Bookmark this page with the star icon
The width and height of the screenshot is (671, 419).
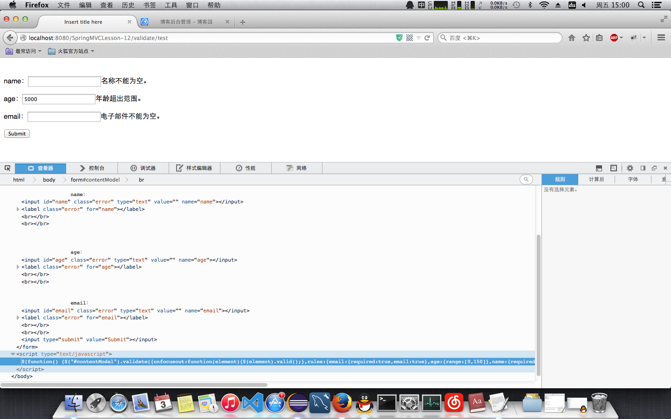pos(586,38)
